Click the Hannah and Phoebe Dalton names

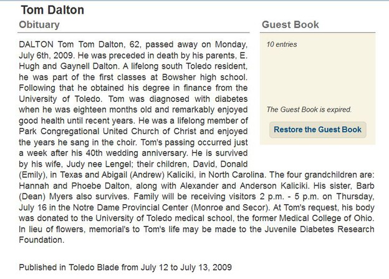click(74, 185)
